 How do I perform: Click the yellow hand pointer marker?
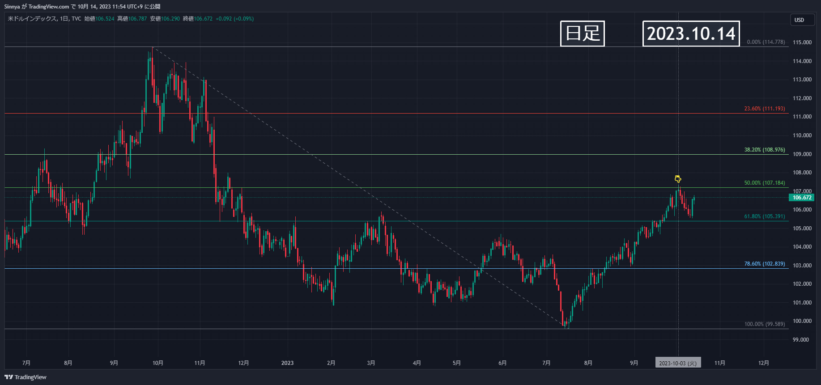coord(678,179)
